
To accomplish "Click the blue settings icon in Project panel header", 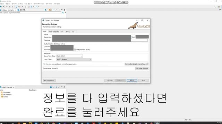I will coord(51,87).
